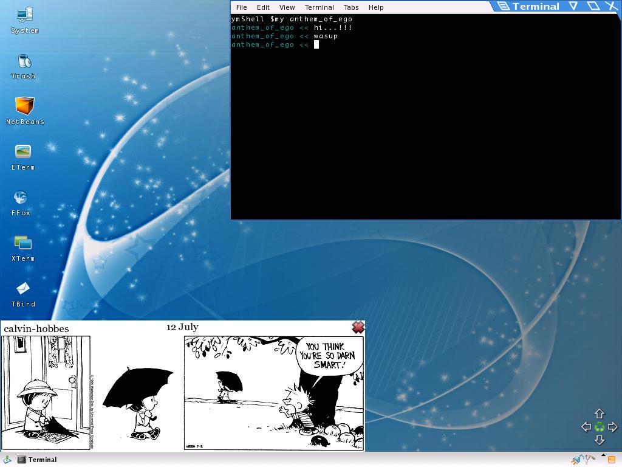Click the left arrow desktop navigator
The height and width of the screenshot is (467, 622).
[586, 427]
